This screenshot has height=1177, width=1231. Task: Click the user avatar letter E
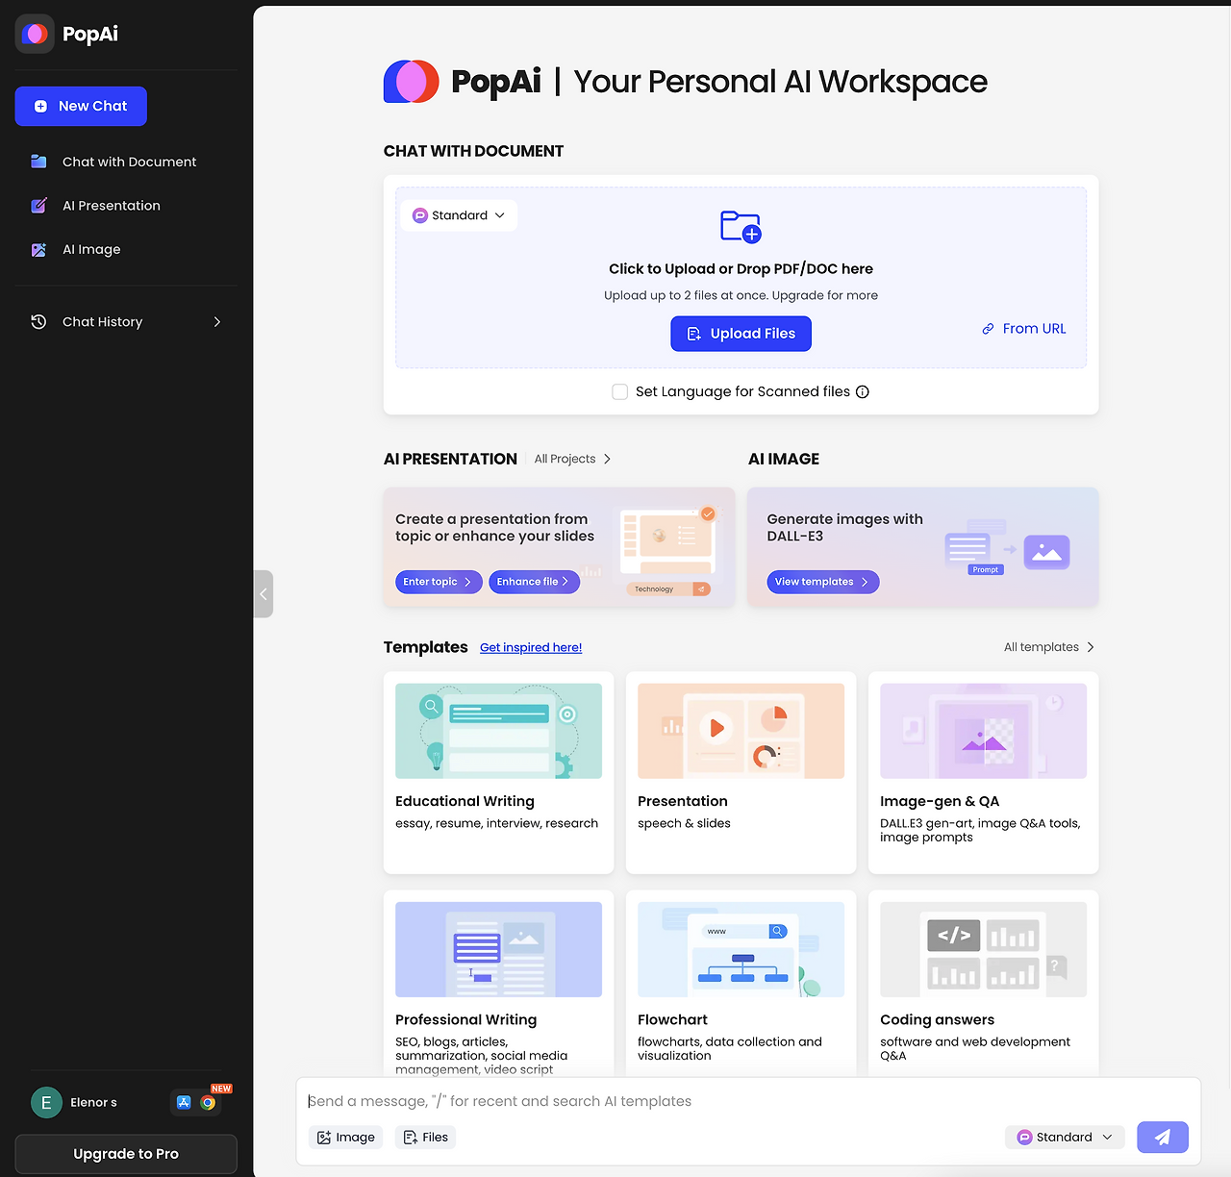pyautogui.click(x=46, y=1103)
